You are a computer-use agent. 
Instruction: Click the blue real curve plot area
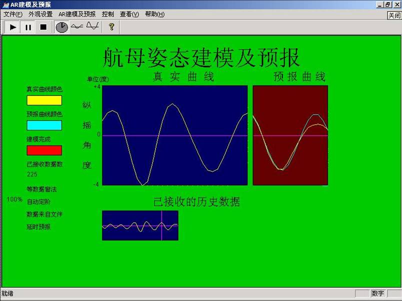point(175,135)
